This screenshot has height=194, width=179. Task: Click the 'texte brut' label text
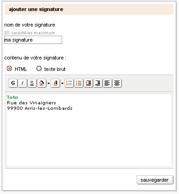click(x=55, y=69)
